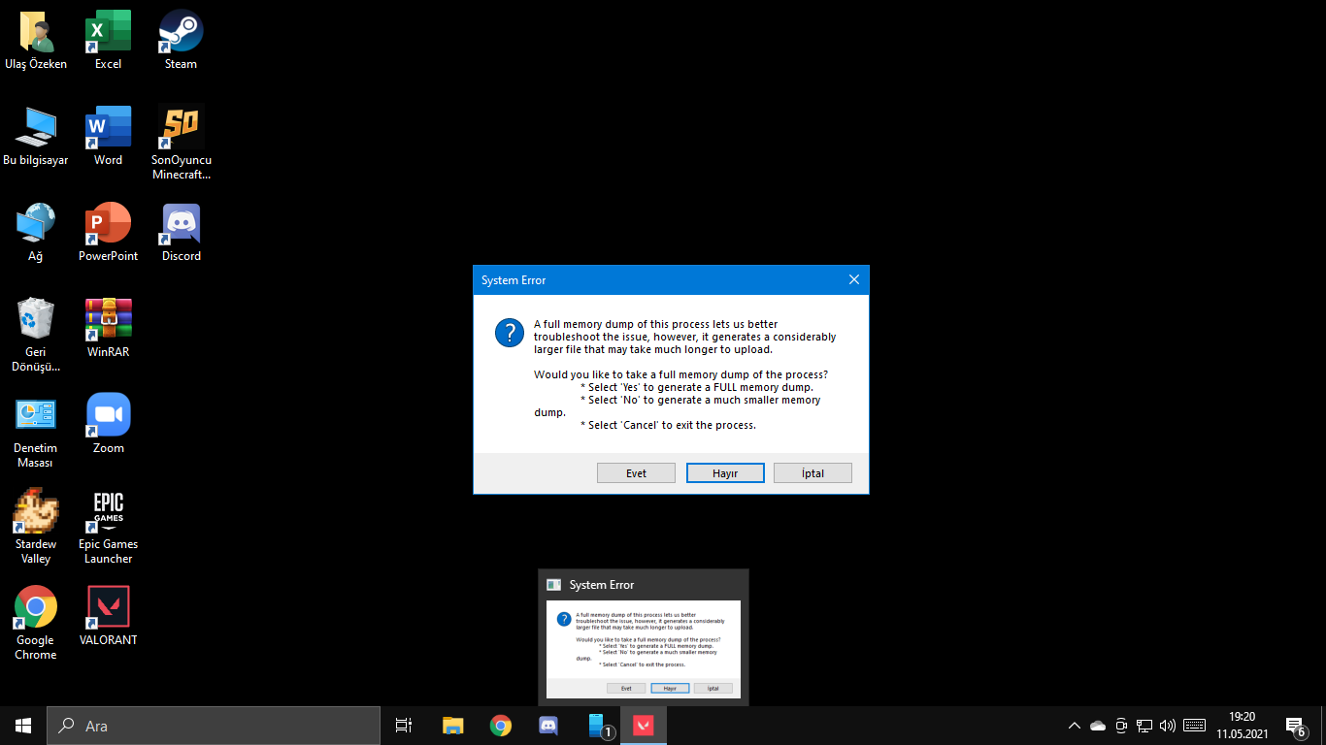Open Task View from the taskbar
1326x745 pixels.
(x=404, y=726)
